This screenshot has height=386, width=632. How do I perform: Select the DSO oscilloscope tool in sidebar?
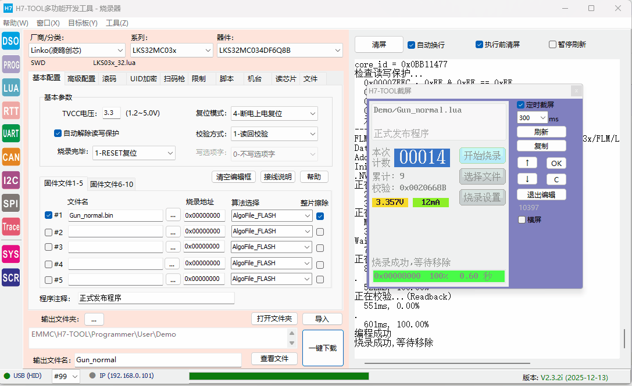click(x=11, y=41)
